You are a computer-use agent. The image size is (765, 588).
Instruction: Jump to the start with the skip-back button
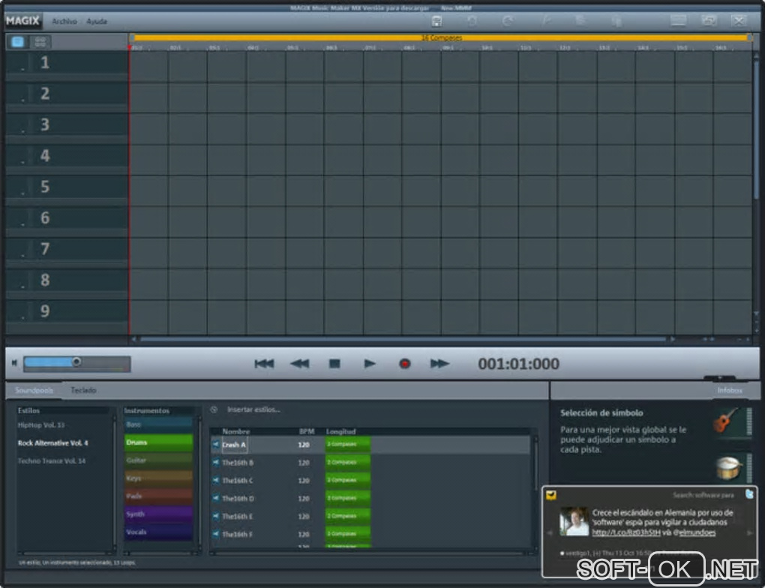(x=265, y=364)
